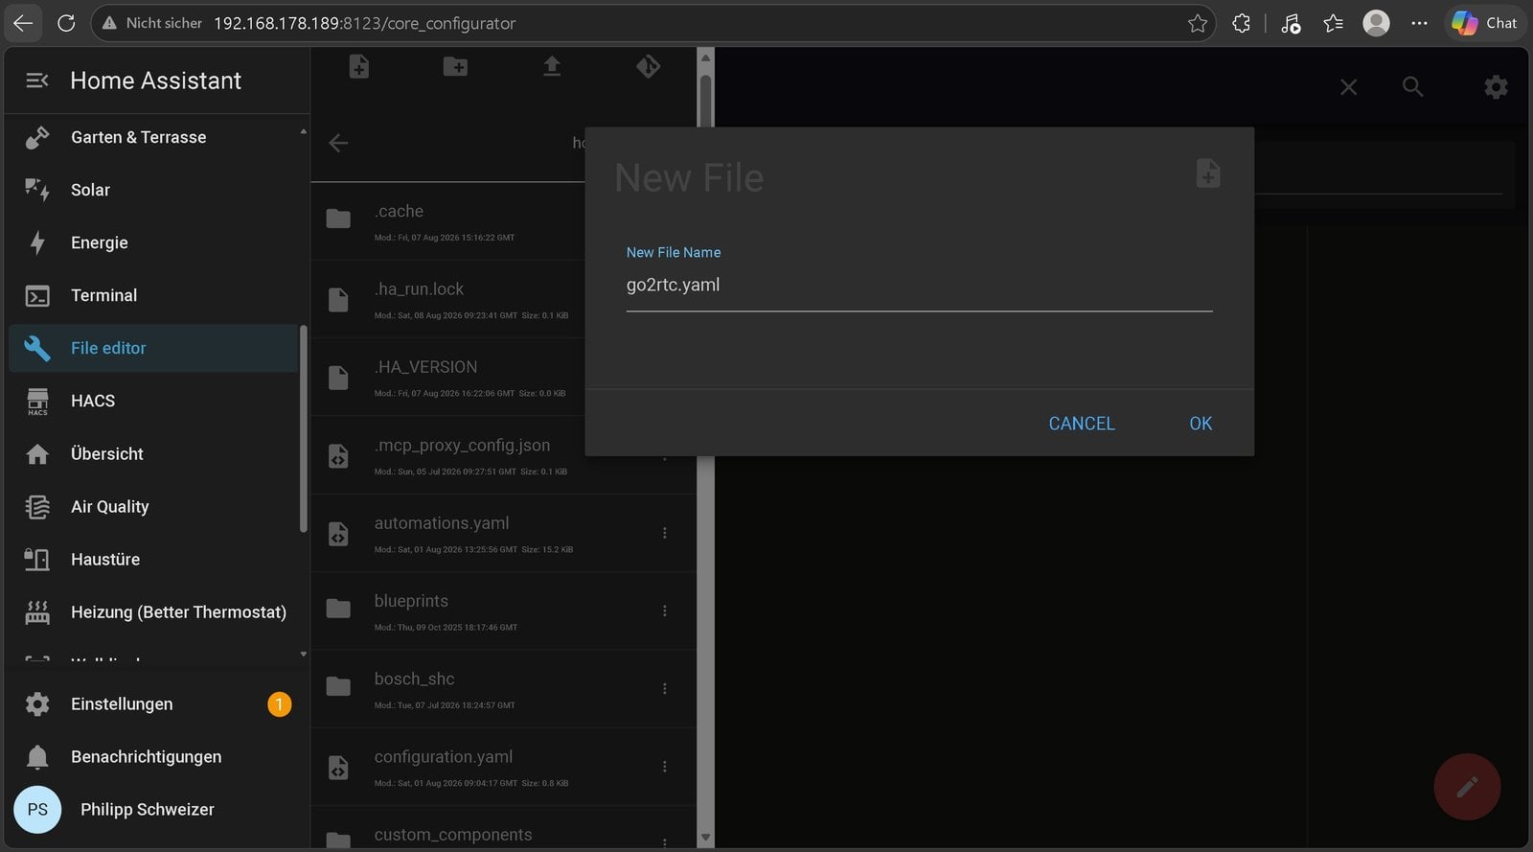The image size is (1533, 852).
Task: Click the new file toolbar icon
Action: [358, 66]
